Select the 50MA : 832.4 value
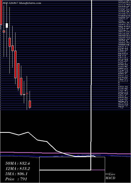Viewport: 131px width, 183px height. pyautogui.click(x=18, y=163)
